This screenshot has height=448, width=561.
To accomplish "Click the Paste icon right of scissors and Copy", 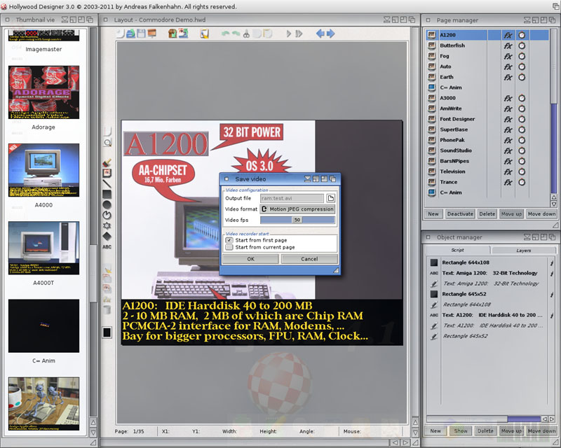I will pyautogui.click(x=268, y=34).
